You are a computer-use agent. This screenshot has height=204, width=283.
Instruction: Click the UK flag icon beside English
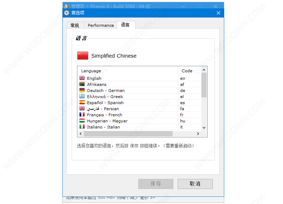82,78
